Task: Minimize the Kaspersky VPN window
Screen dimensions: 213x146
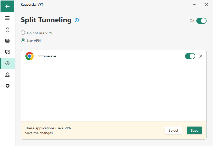Action: 194,4
